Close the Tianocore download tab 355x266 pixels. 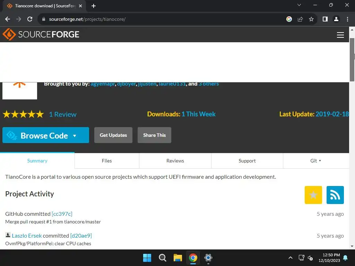[80, 6]
